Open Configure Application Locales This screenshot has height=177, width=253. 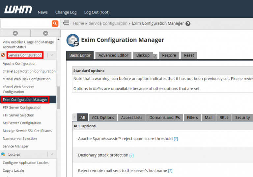25,163
